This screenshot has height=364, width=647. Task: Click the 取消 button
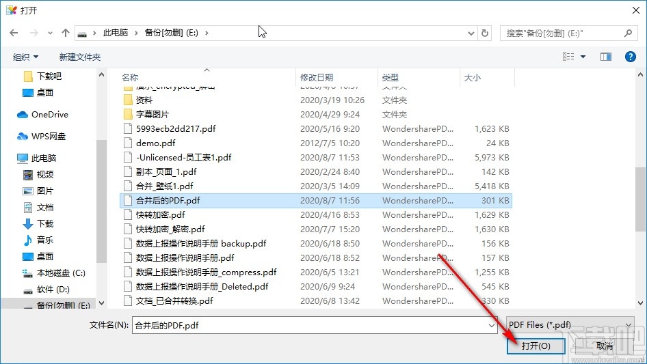point(604,346)
